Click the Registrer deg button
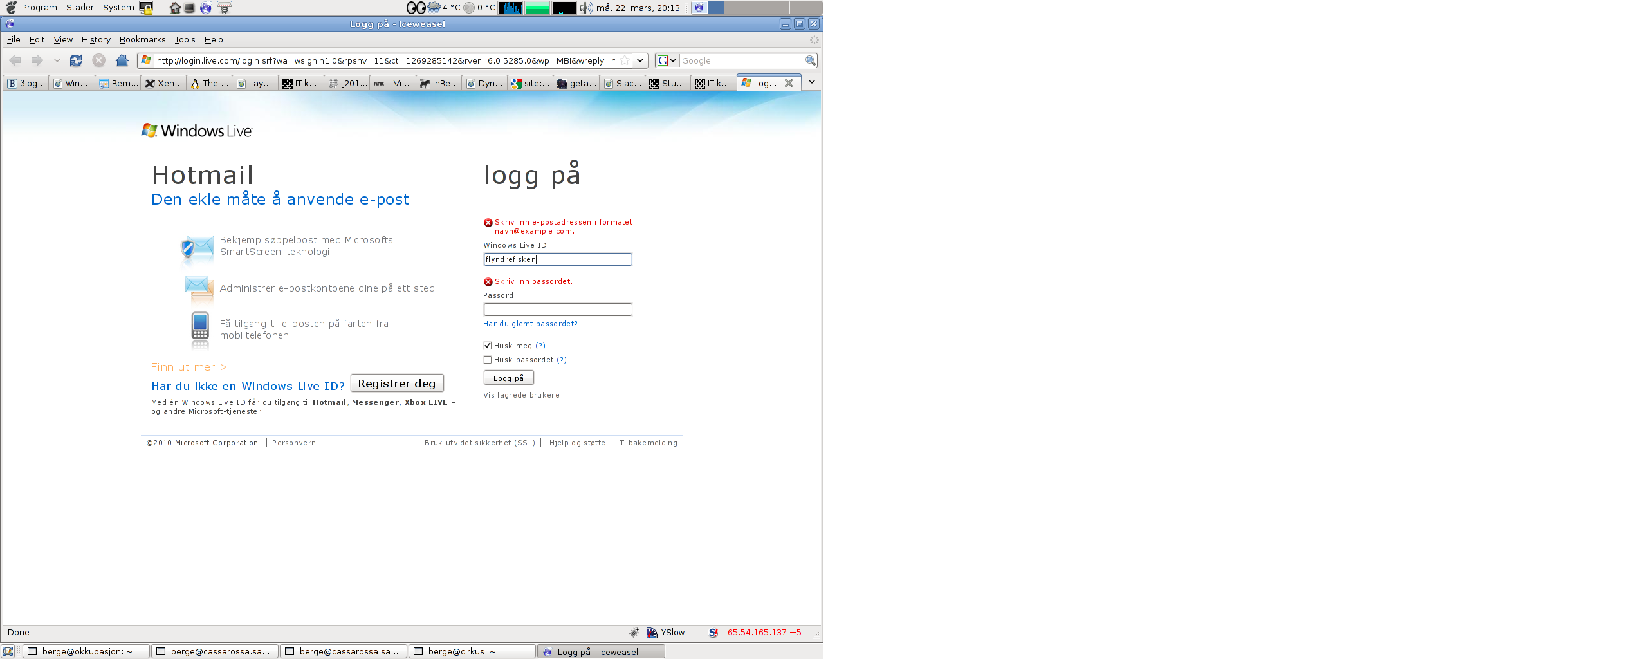The height and width of the screenshot is (659, 1647). point(397,384)
